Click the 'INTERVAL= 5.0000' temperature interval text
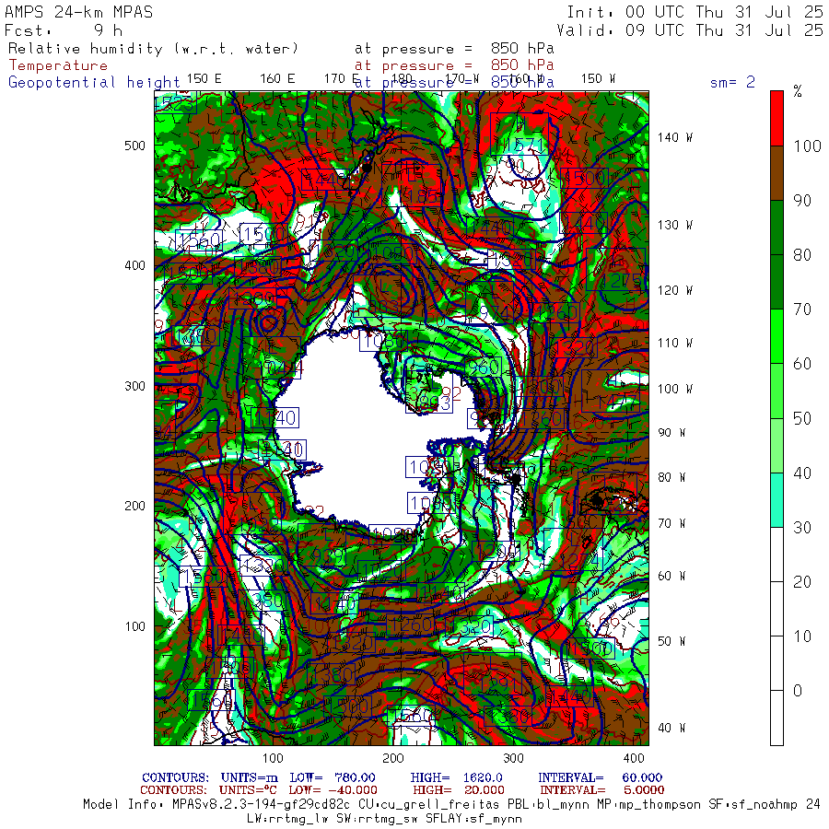Viewport: 829px width, 829px height. pyautogui.click(x=601, y=790)
